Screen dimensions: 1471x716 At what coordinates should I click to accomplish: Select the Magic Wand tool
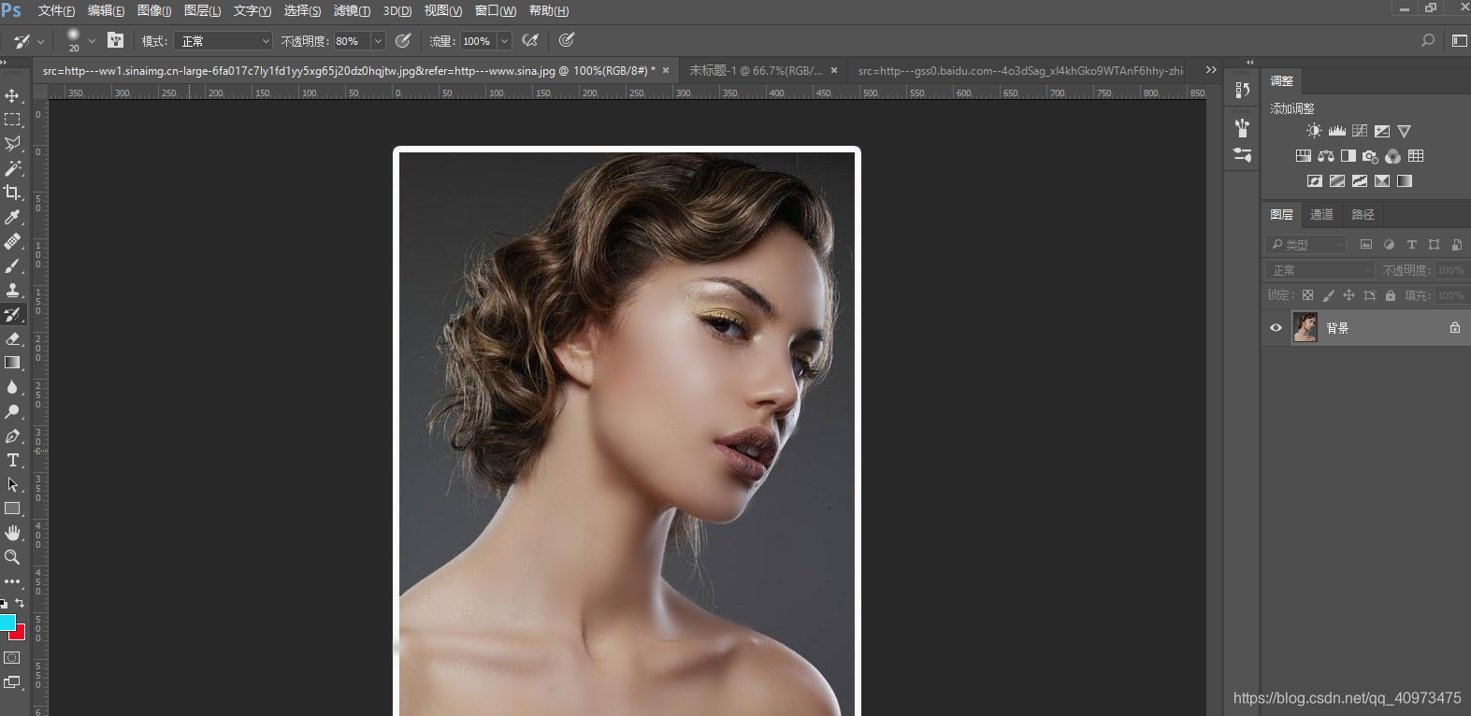pos(12,168)
